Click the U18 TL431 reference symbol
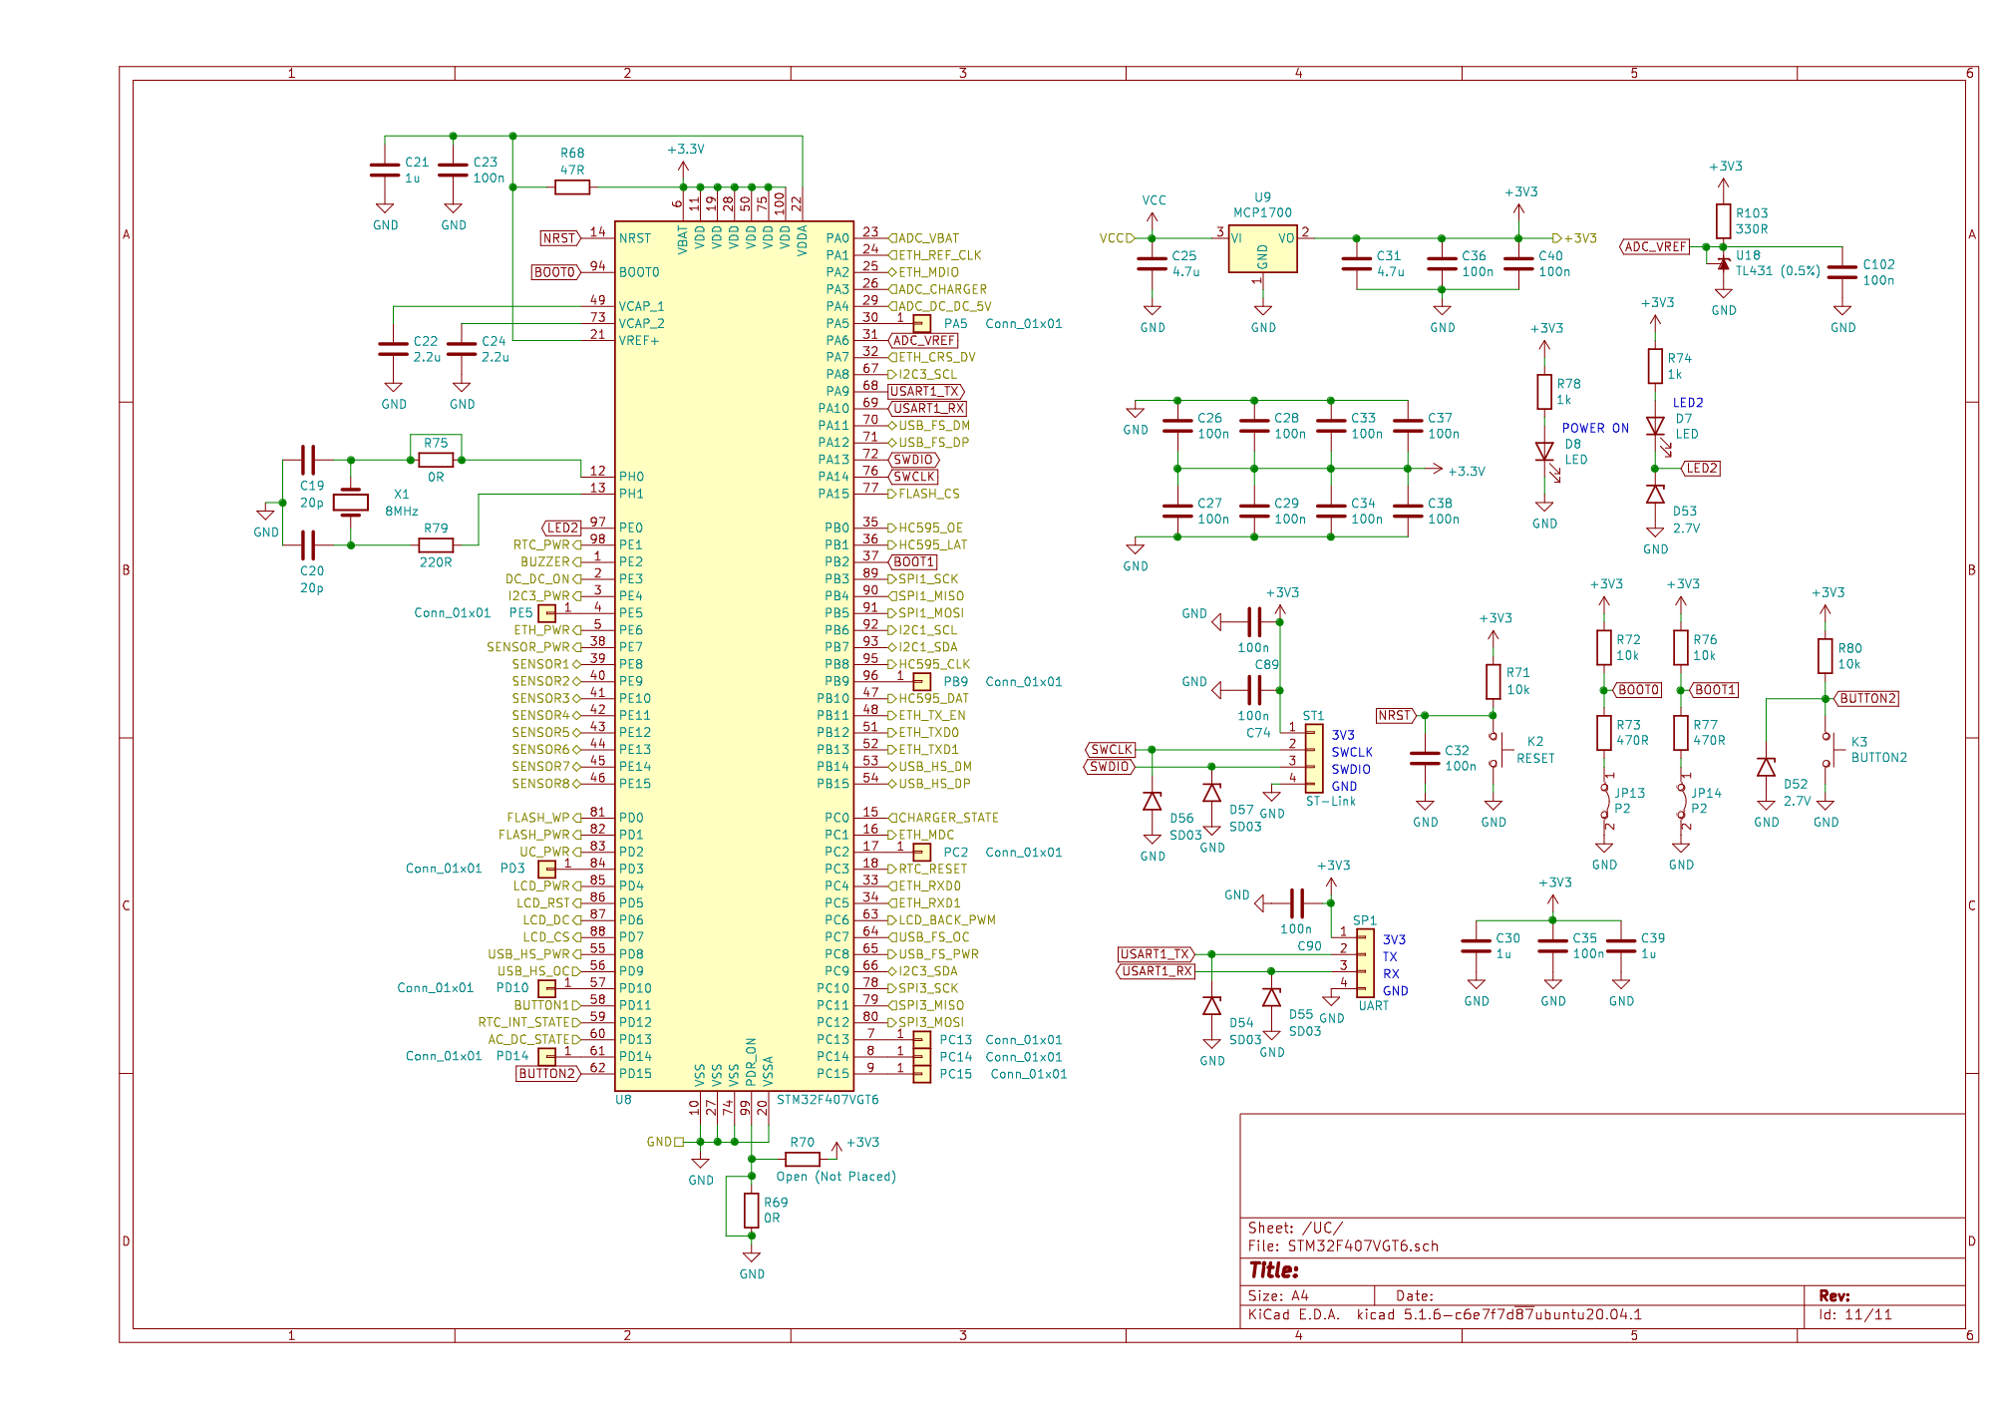 coord(1723,262)
